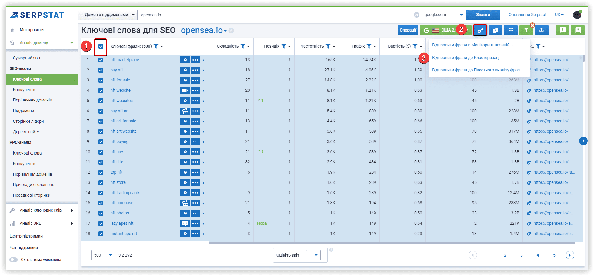Click the info icon next to opensea.io heading
This screenshot has width=594, height=276.
click(x=231, y=31)
